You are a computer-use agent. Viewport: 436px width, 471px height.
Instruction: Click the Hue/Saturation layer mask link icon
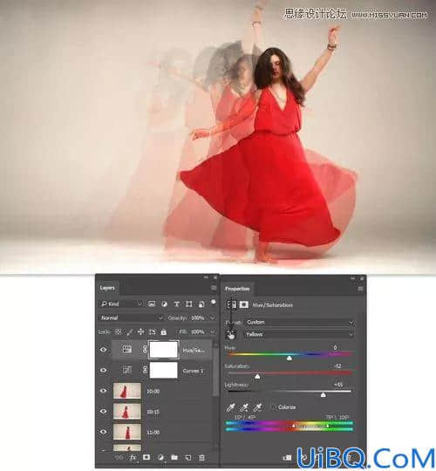pyautogui.click(x=145, y=350)
